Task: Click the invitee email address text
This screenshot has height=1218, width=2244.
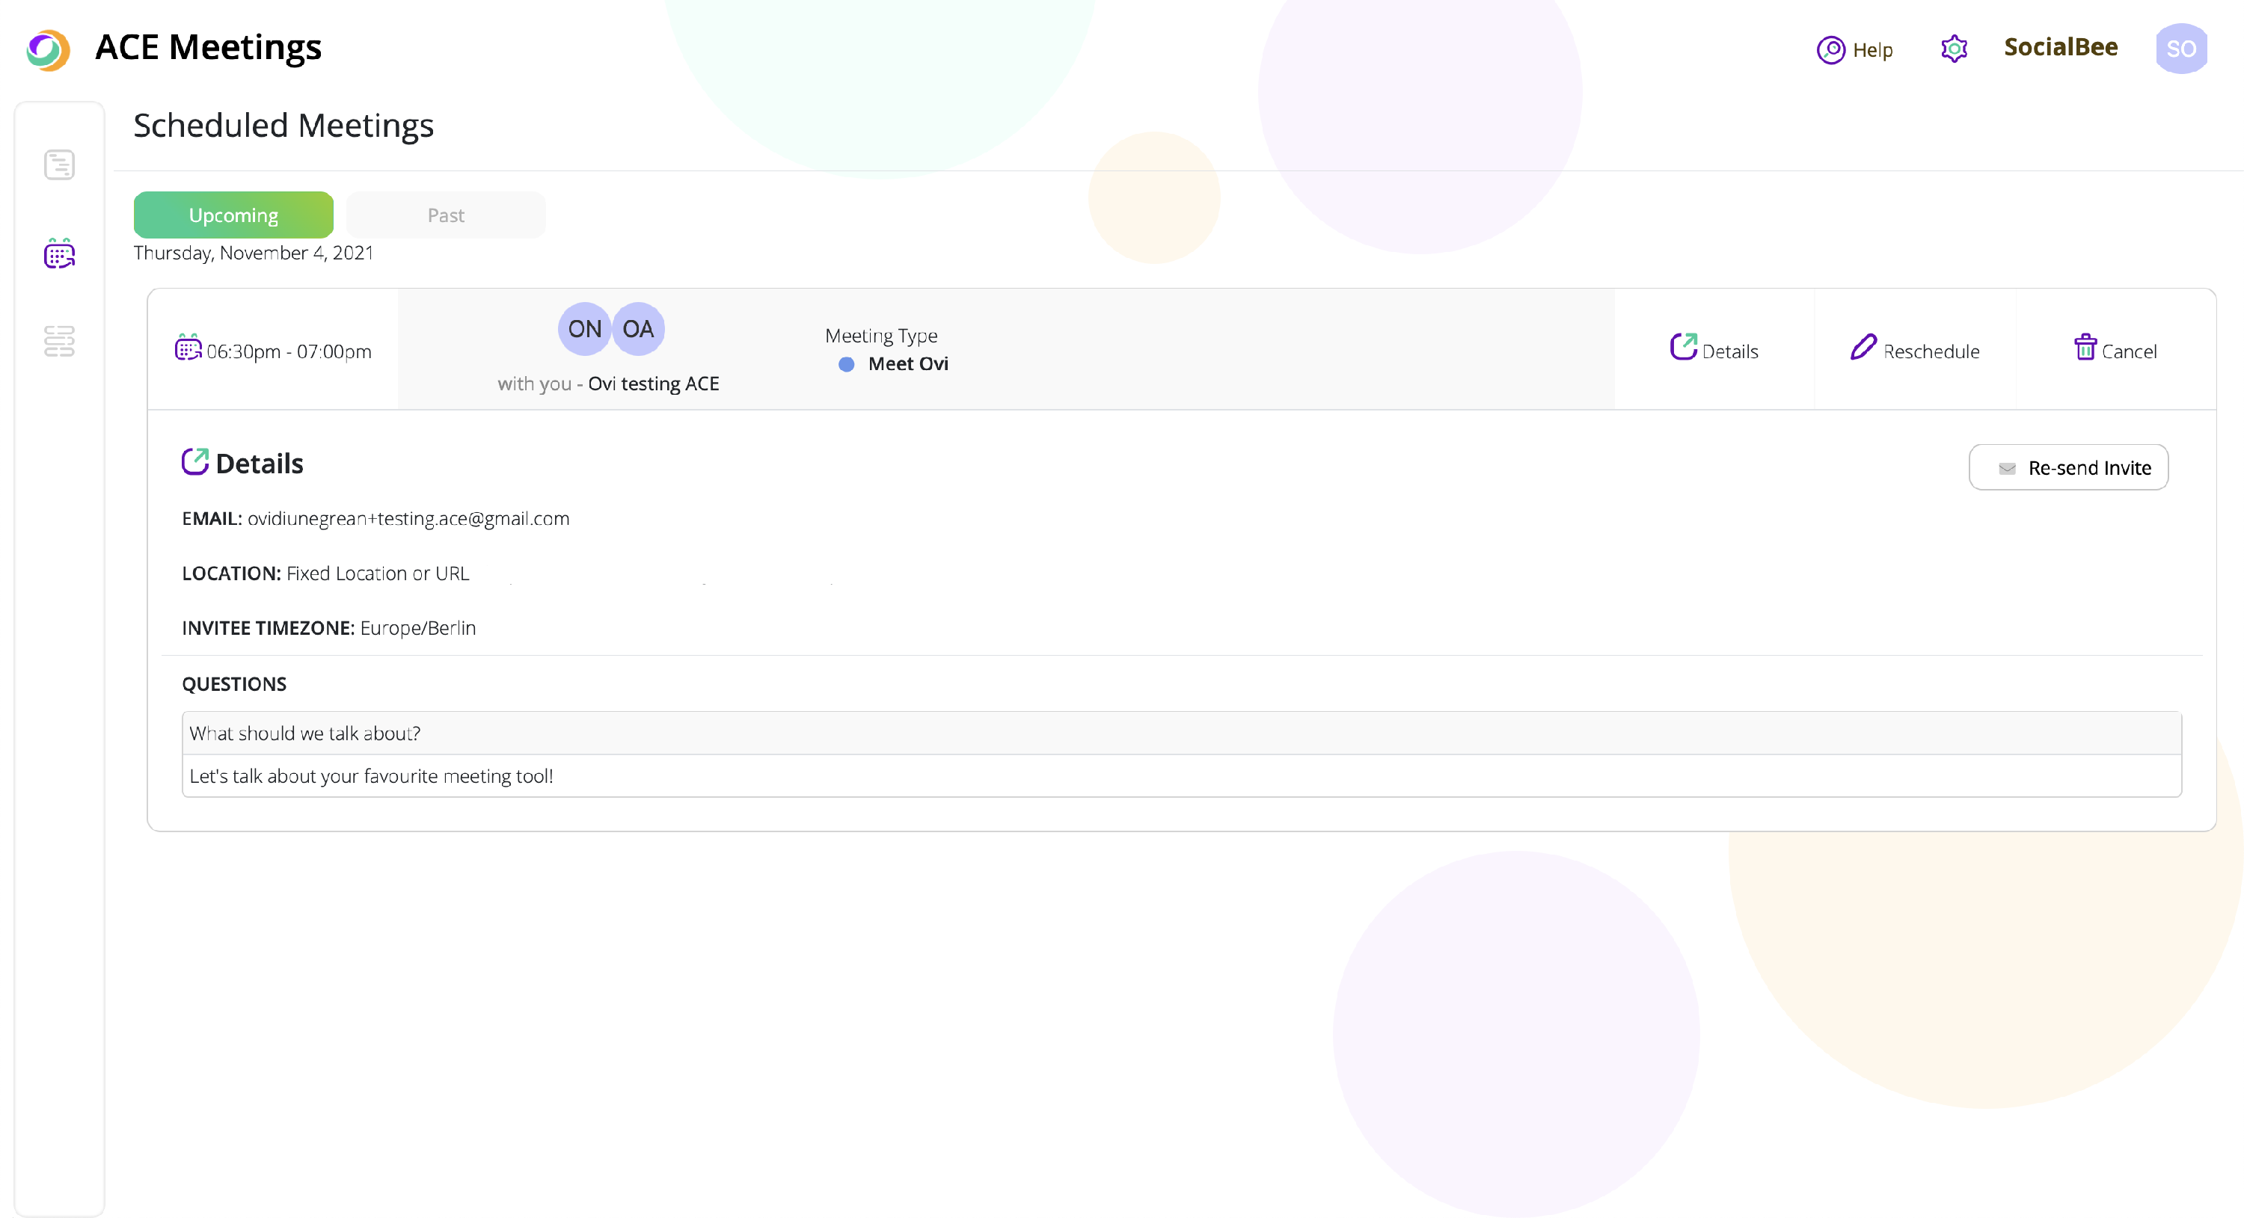Action: pyautogui.click(x=408, y=519)
